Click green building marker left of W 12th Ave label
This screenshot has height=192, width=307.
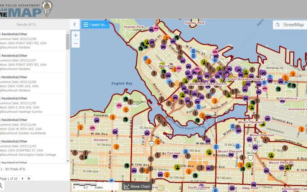pos(127,166)
